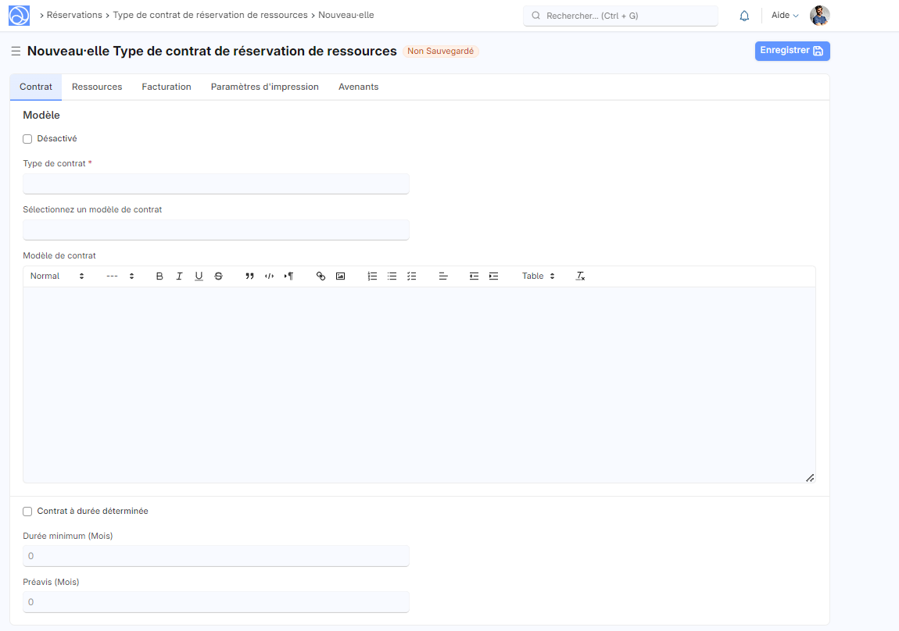
Task: Open the Normal heading style dropdown
Action: (56, 276)
